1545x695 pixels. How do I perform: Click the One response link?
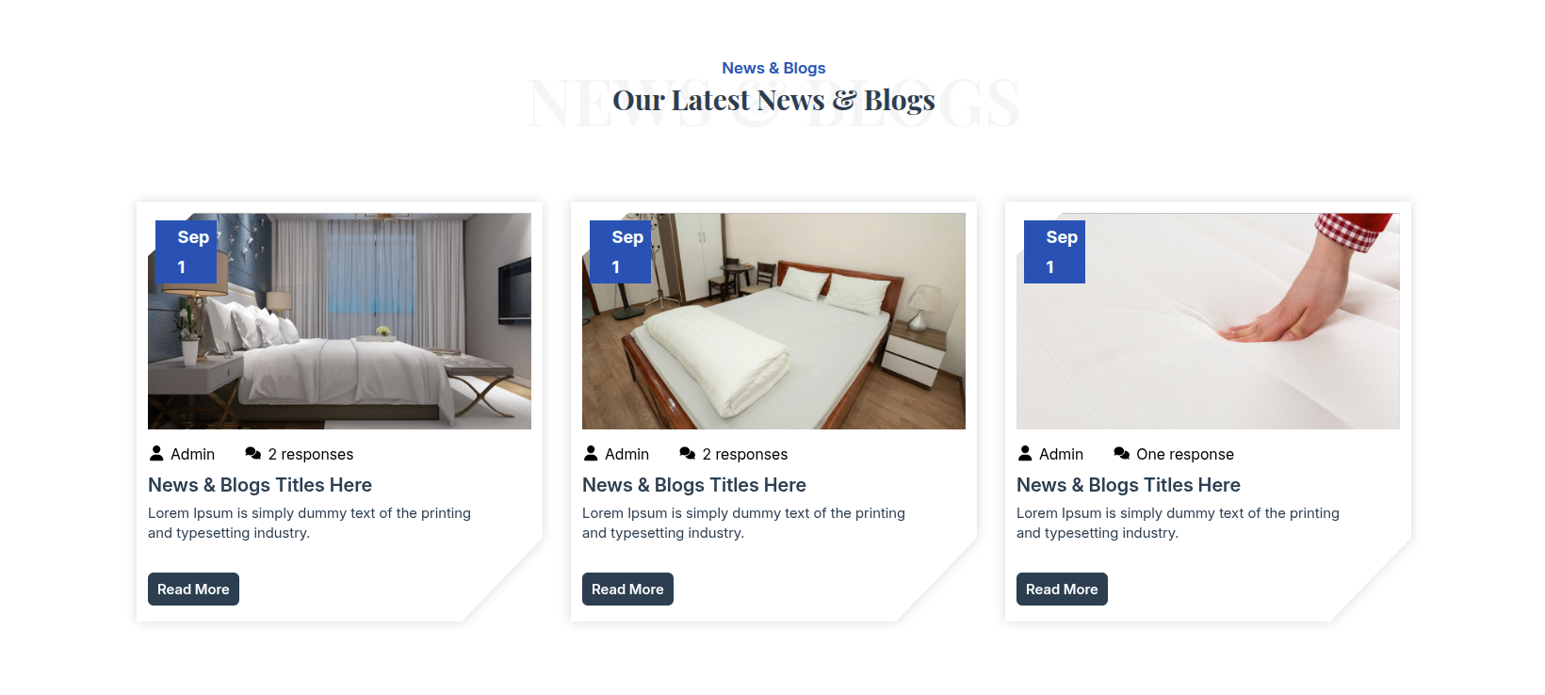[1185, 454]
